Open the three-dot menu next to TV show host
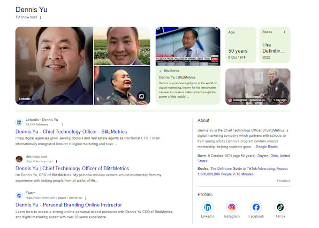 (40, 17)
